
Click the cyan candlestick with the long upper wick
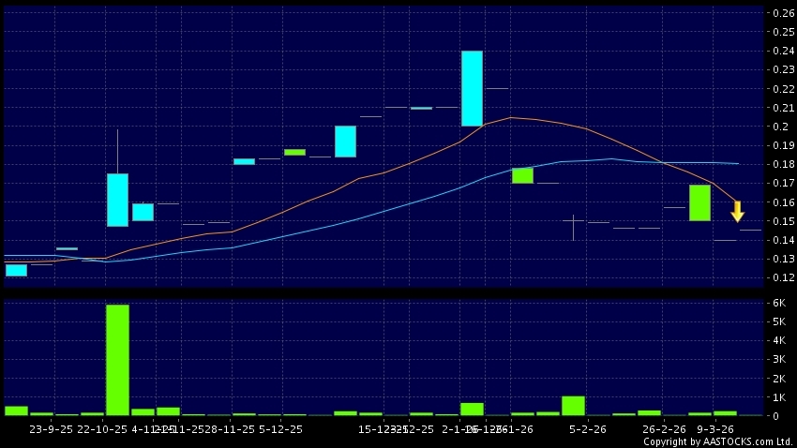117,200
